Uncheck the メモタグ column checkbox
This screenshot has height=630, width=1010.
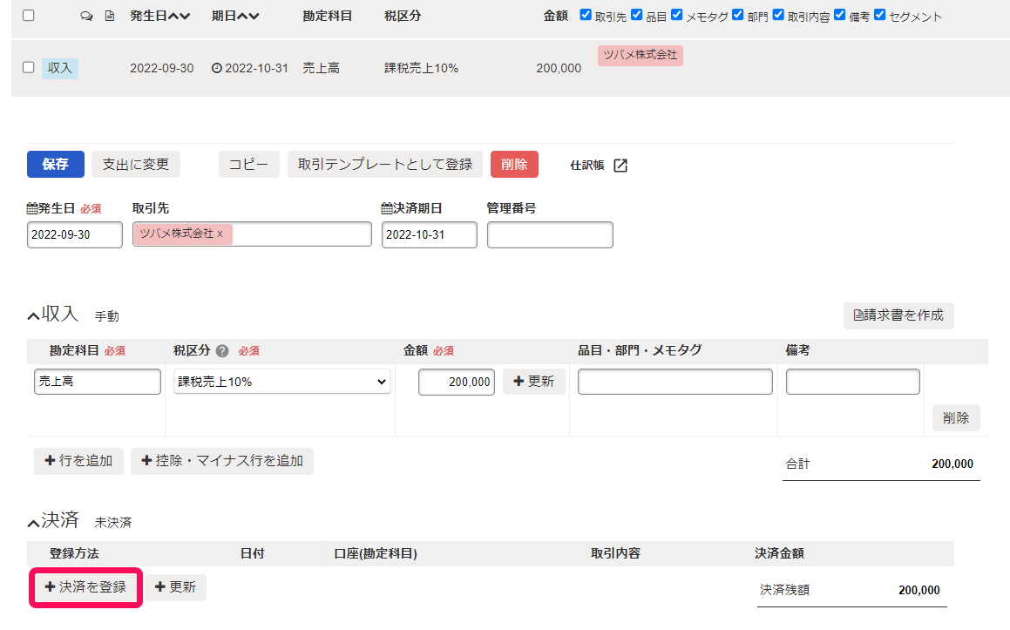click(676, 15)
